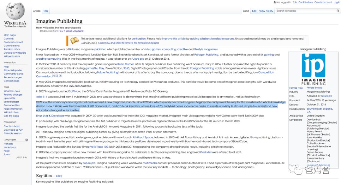Open Community portal link
The width and height of the screenshot is (341, 185).
pyautogui.click(x=14, y=74)
